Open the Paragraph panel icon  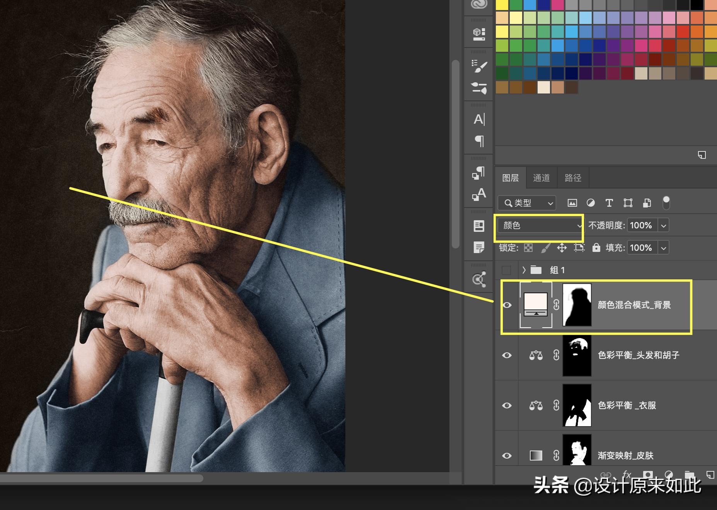pyautogui.click(x=479, y=141)
